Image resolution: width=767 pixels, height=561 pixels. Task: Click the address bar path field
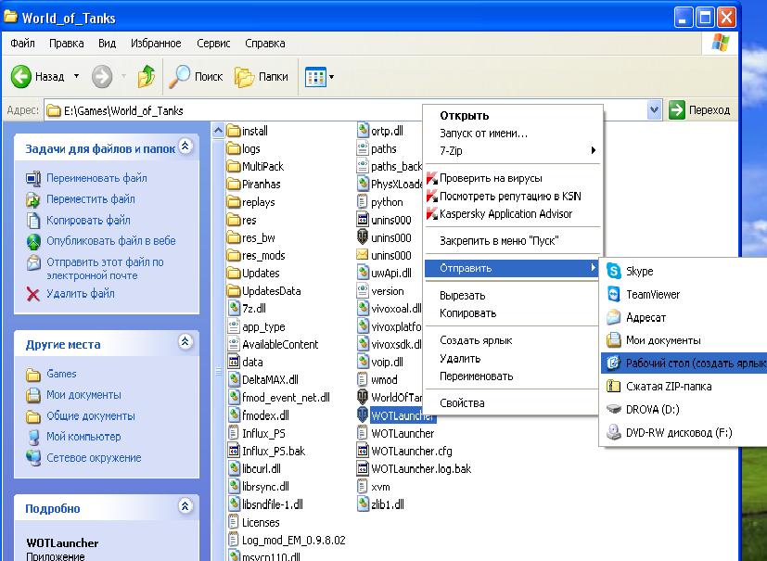pos(345,110)
